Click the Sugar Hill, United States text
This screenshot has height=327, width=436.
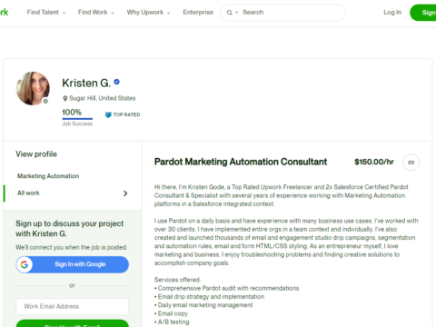click(x=103, y=98)
